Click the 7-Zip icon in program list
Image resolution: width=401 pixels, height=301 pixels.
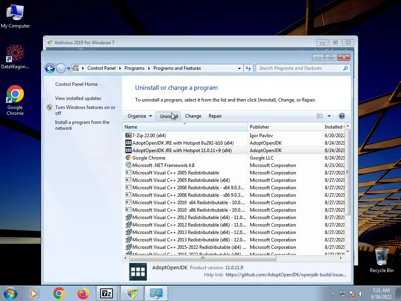tap(128, 135)
